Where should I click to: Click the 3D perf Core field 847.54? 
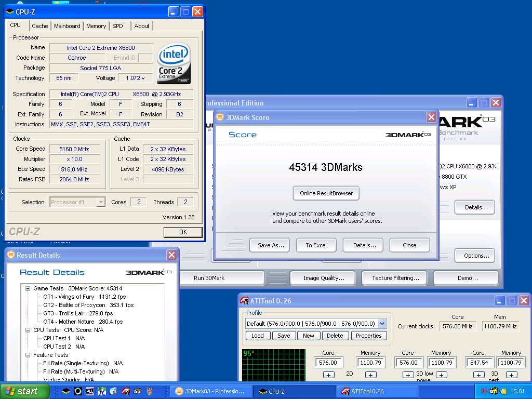click(480, 362)
